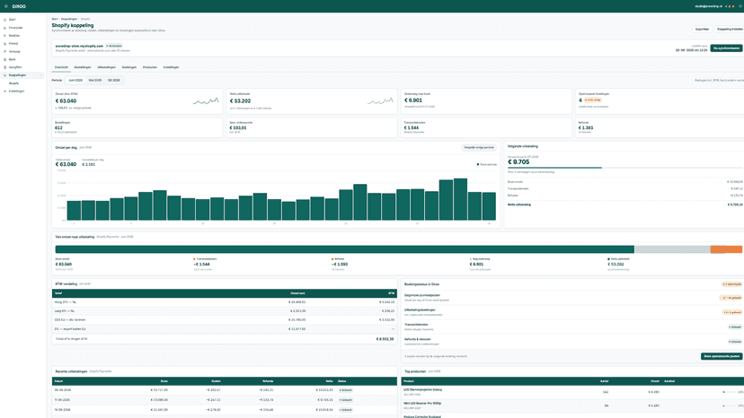Open the hamburger menu in header
Image resolution: width=744 pixels, height=418 pixels.
5,6
